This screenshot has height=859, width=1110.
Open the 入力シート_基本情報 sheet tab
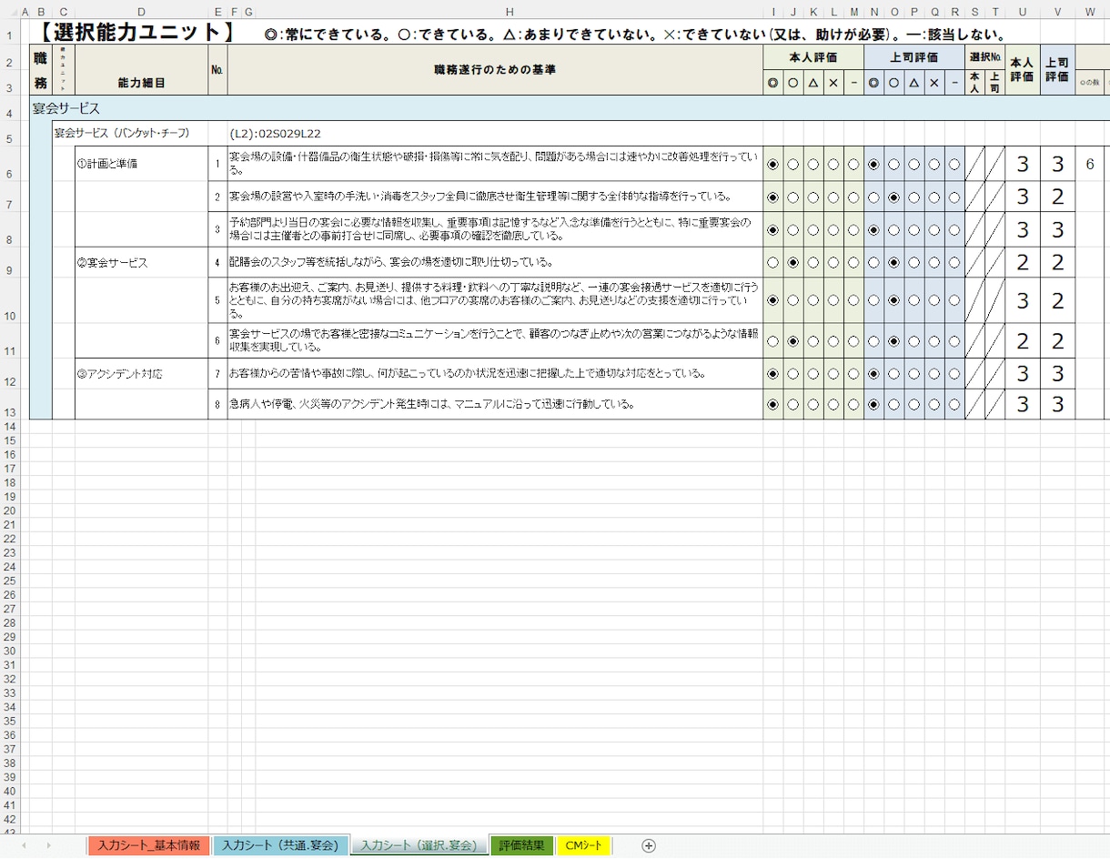(x=149, y=846)
